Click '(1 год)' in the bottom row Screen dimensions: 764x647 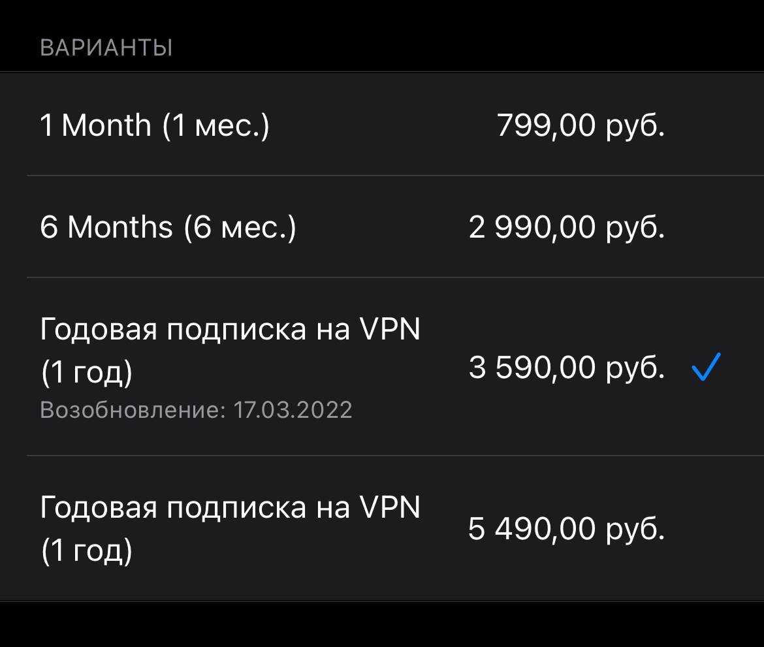coord(87,550)
